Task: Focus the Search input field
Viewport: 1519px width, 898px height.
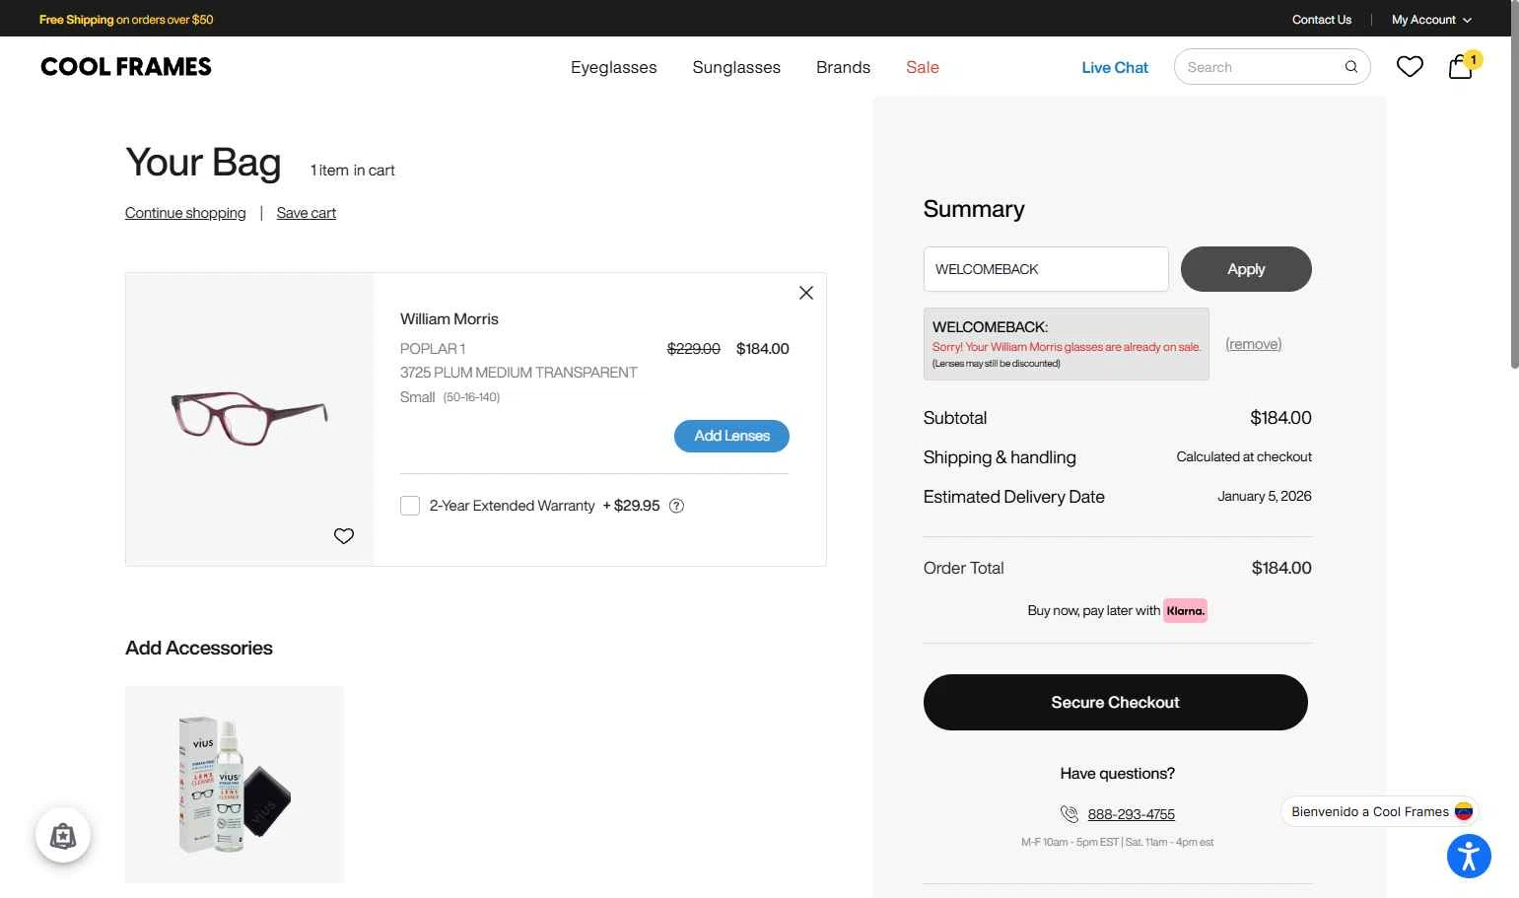Action: coord(1262,67)
